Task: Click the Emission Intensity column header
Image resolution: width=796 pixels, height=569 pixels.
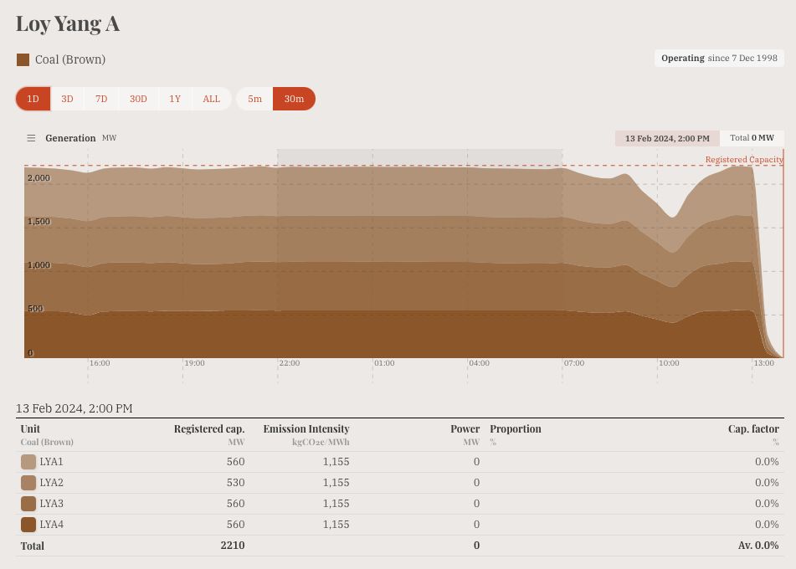Action: click(306, 429)
